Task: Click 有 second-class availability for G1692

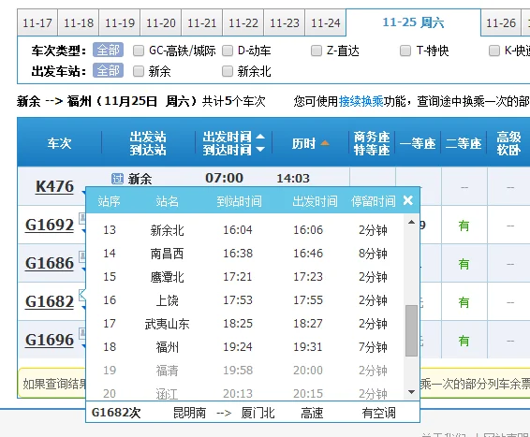Action: [464, 226]
